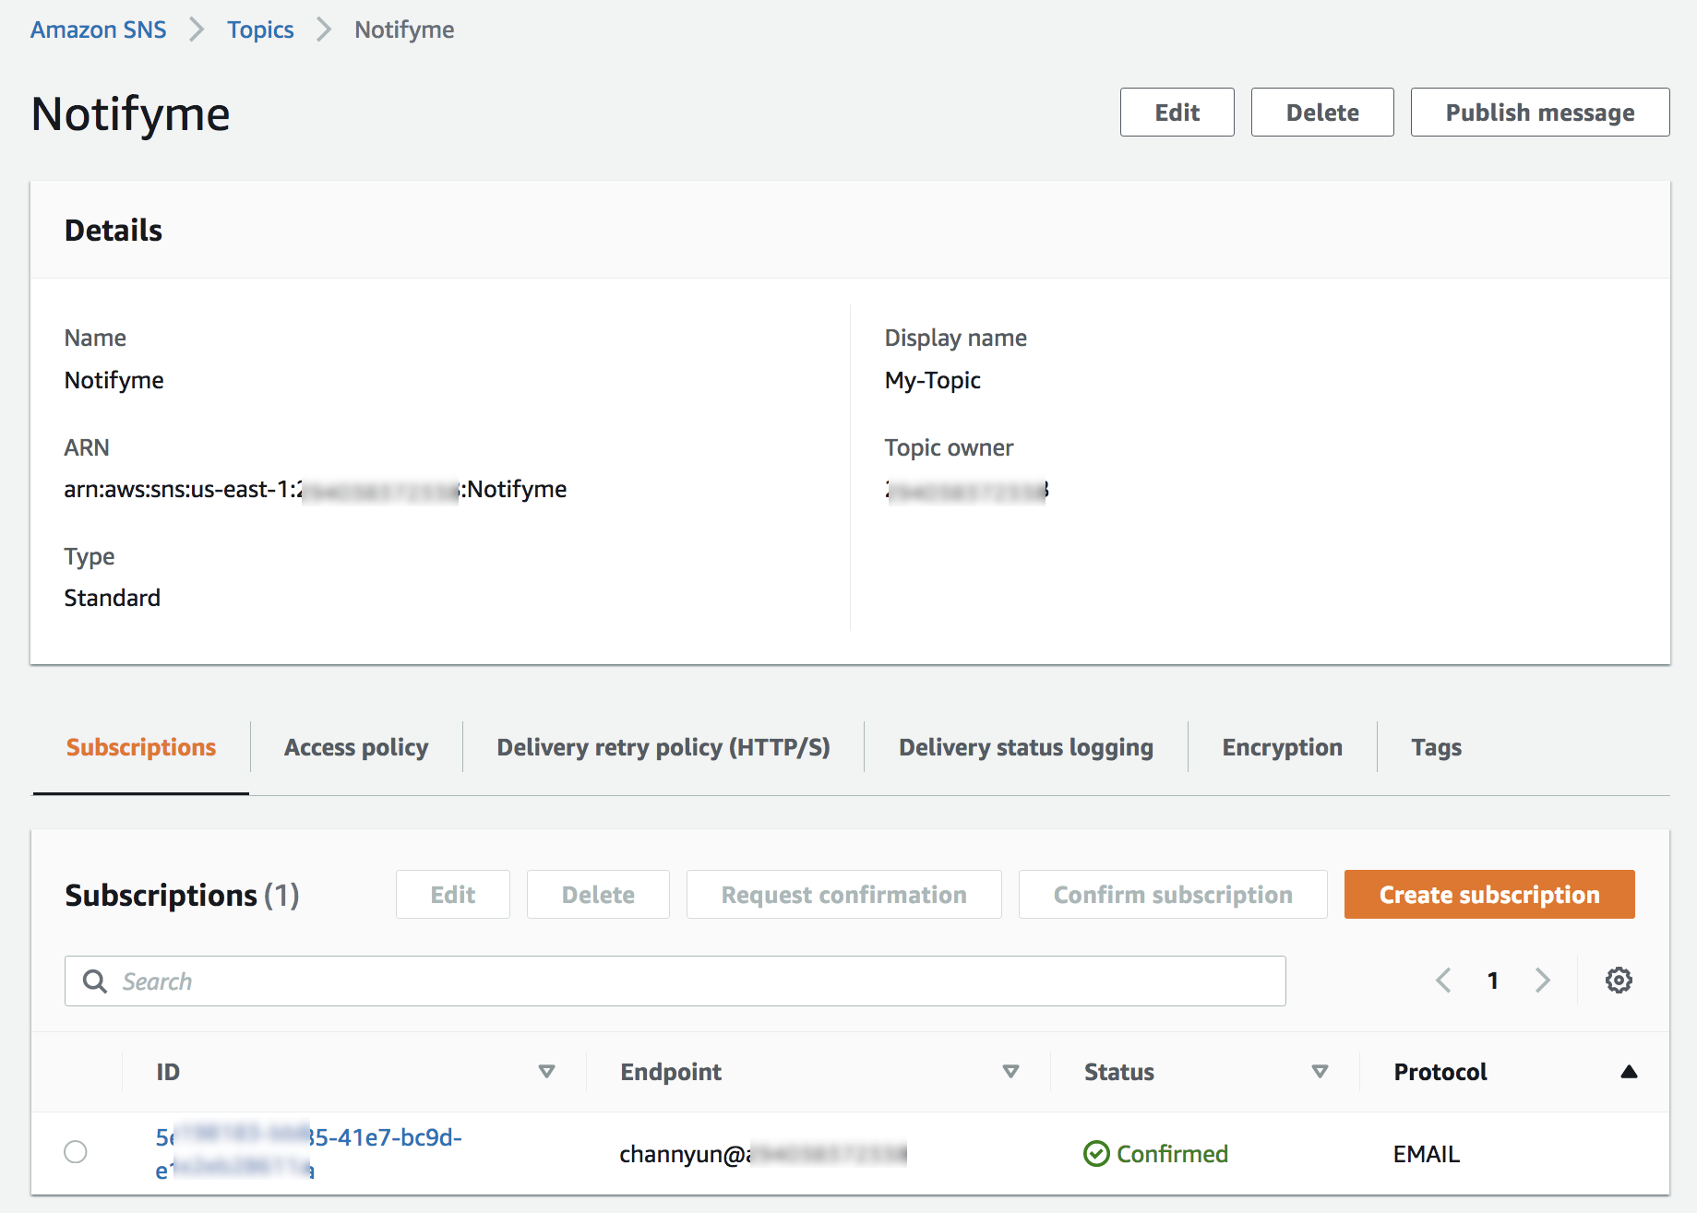
Task: Click the search magnifier icon
Action: point(95,981)
